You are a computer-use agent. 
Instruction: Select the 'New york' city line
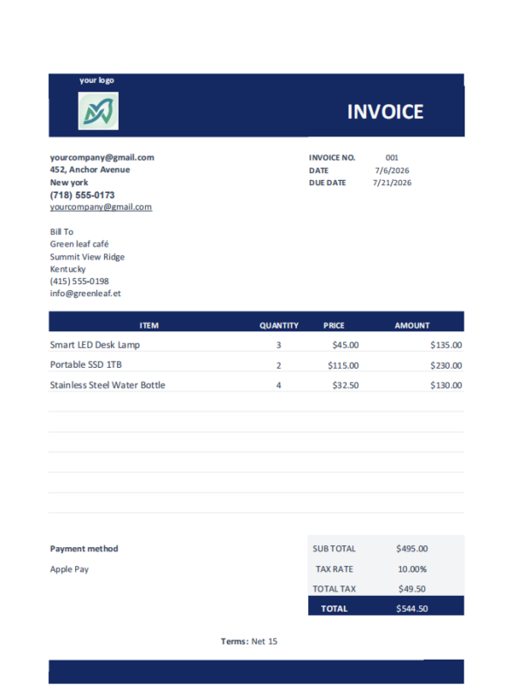coord(69,183)
